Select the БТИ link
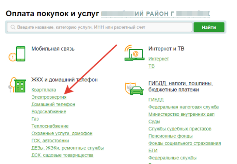Viewport: 237px width, 164px height. (153, 150)
